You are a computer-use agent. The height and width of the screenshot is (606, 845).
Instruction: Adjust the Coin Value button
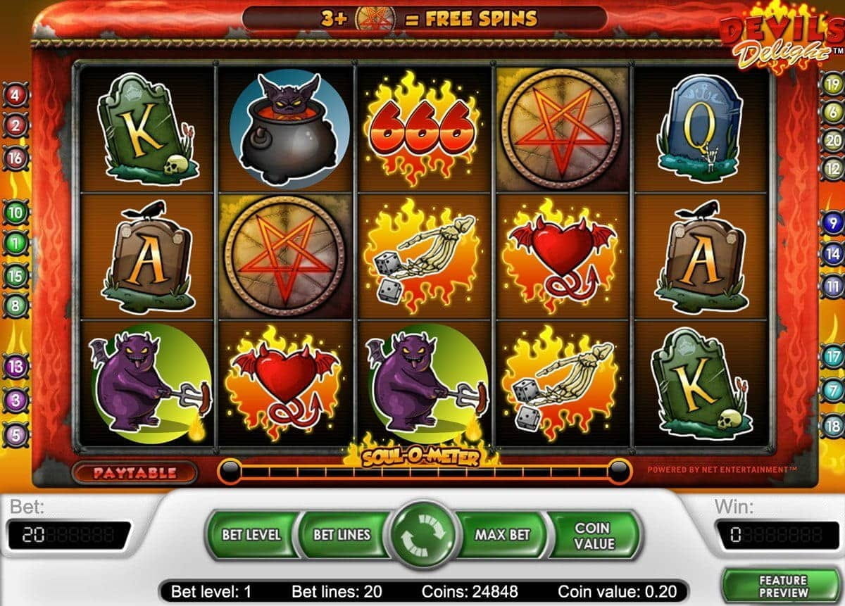tap(594, 536)
